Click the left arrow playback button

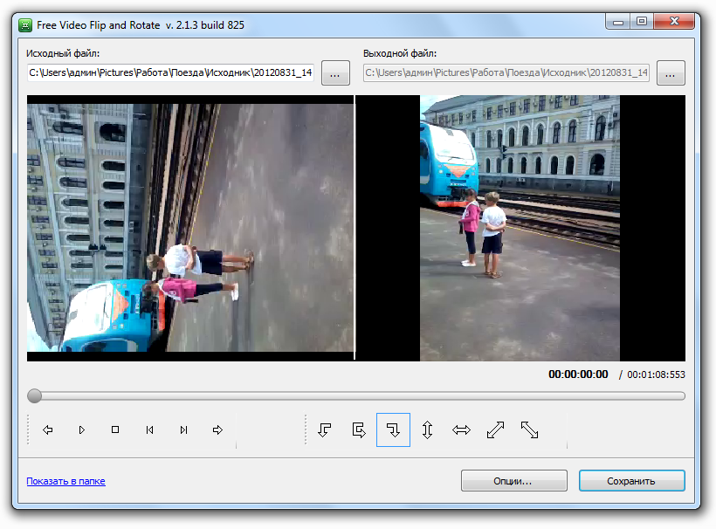click(48, 429)
